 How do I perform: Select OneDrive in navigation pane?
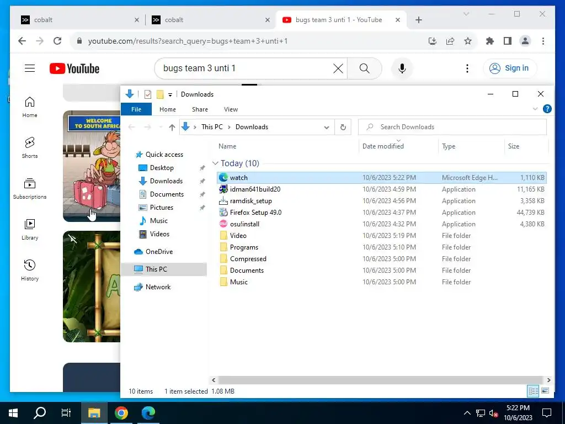coord(159,252)
